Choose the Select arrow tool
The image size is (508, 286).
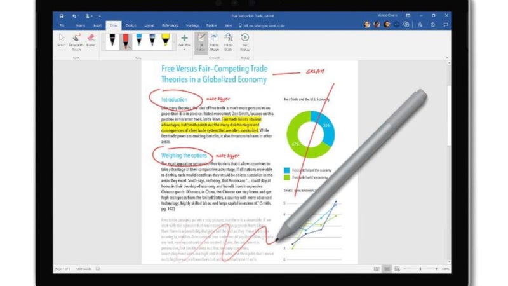pyautogui.click(x=62, y=41)
